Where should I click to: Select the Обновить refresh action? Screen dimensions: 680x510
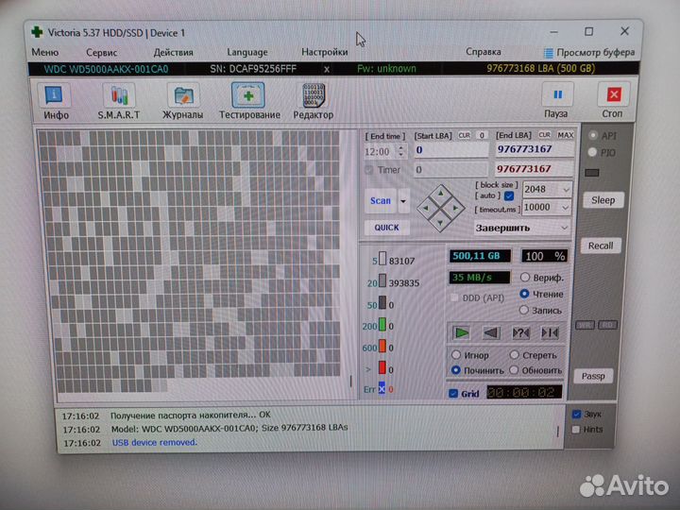click(x=514, y=370)
